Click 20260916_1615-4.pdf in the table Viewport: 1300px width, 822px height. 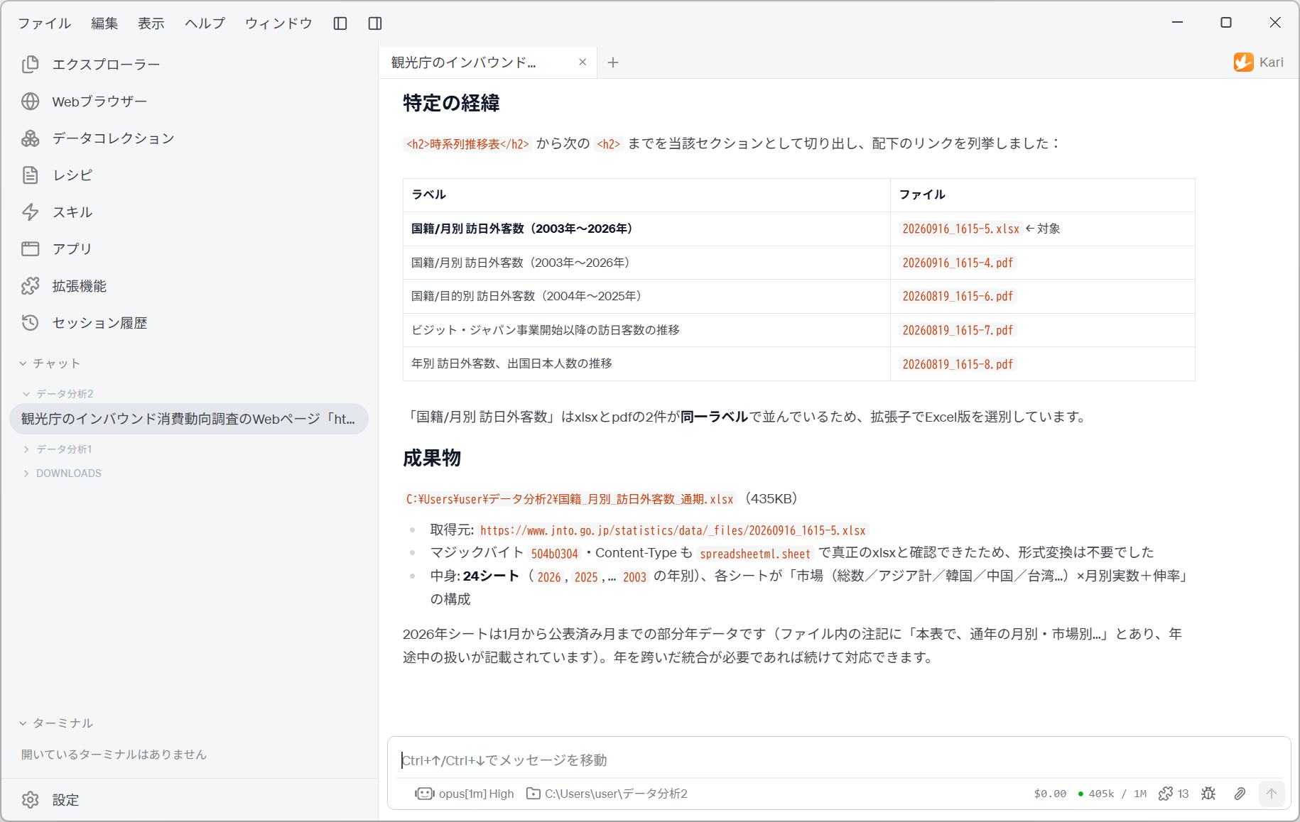click(958, 263)
